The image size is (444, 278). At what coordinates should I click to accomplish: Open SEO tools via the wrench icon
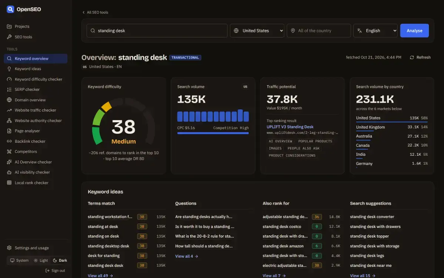point(9,37)
